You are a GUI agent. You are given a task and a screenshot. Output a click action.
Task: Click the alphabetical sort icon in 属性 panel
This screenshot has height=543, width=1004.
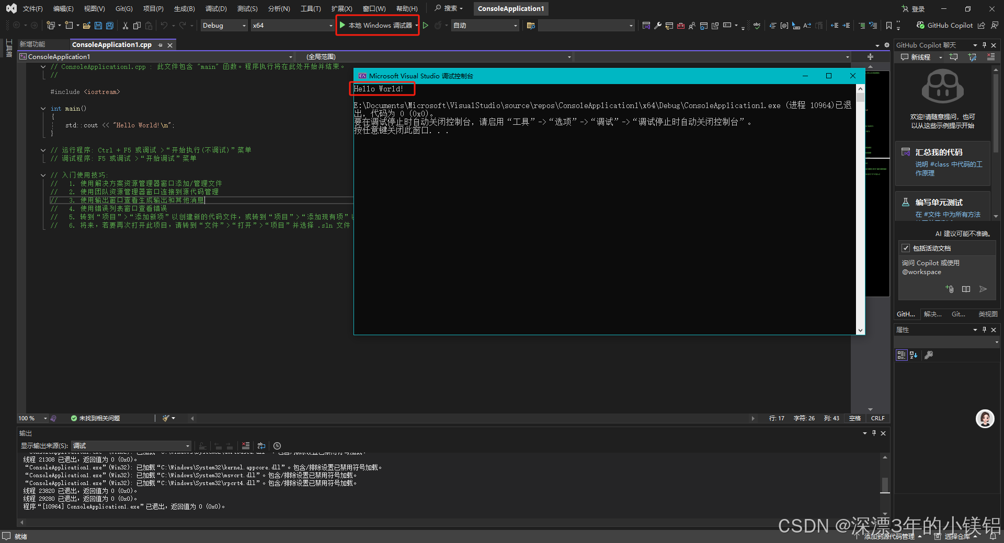click(914, 355)
